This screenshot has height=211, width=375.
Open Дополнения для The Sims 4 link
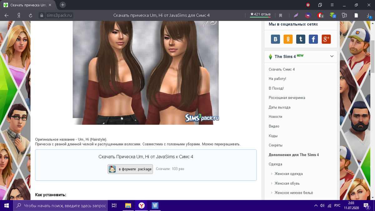point(294,155)
